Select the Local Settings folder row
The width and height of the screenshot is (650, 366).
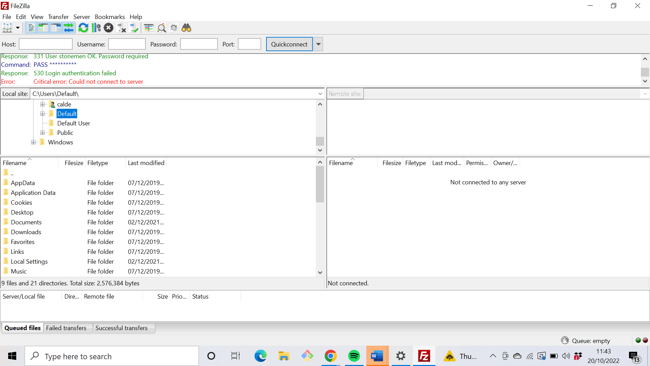(x=158, y=262)
